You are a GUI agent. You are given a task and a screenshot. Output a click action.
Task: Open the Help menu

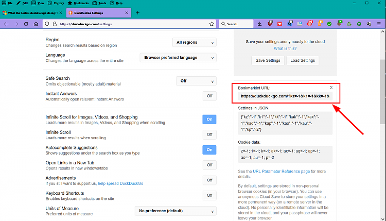click(116, 3)
